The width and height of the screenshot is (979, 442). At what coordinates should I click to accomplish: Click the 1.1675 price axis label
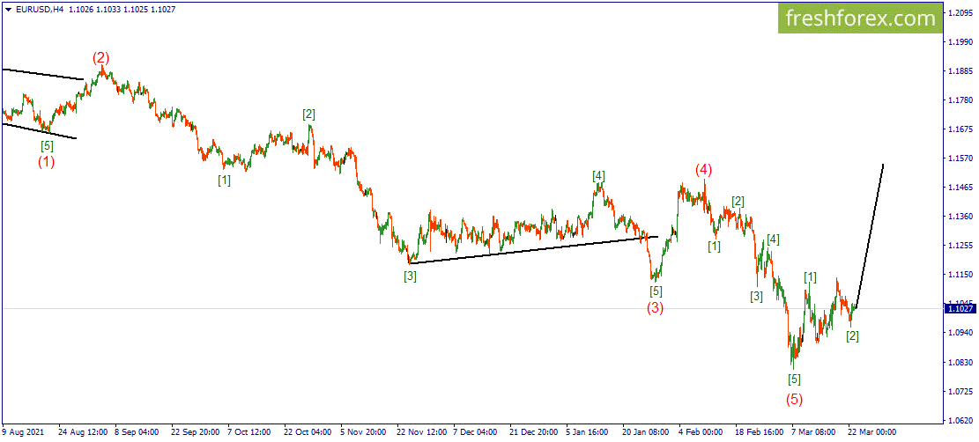click(960, 129)
